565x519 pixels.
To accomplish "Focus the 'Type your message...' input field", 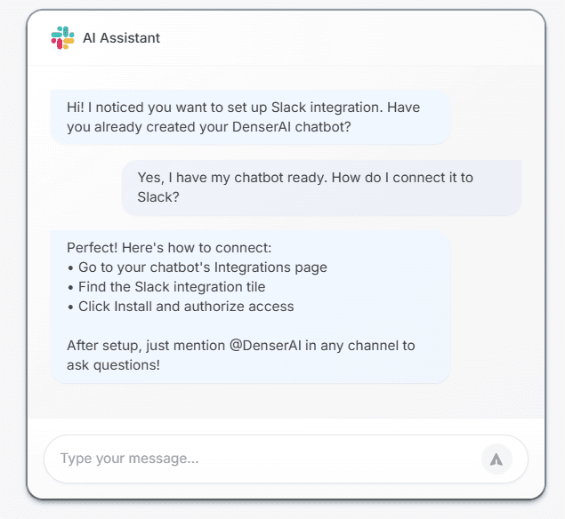I will [286, 459].
